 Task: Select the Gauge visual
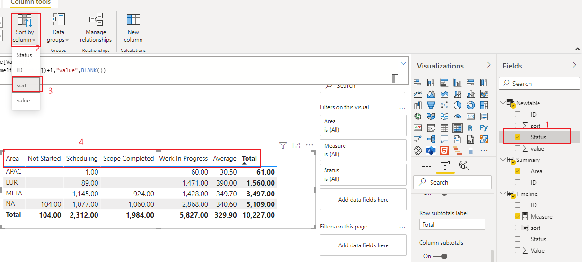point(458,117)
